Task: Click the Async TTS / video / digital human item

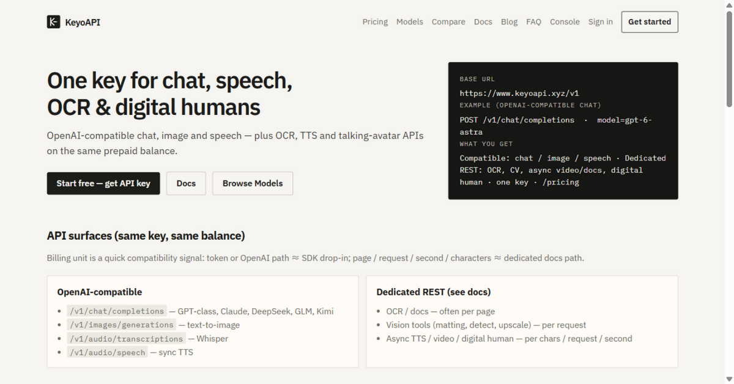Action: (509, 339)
